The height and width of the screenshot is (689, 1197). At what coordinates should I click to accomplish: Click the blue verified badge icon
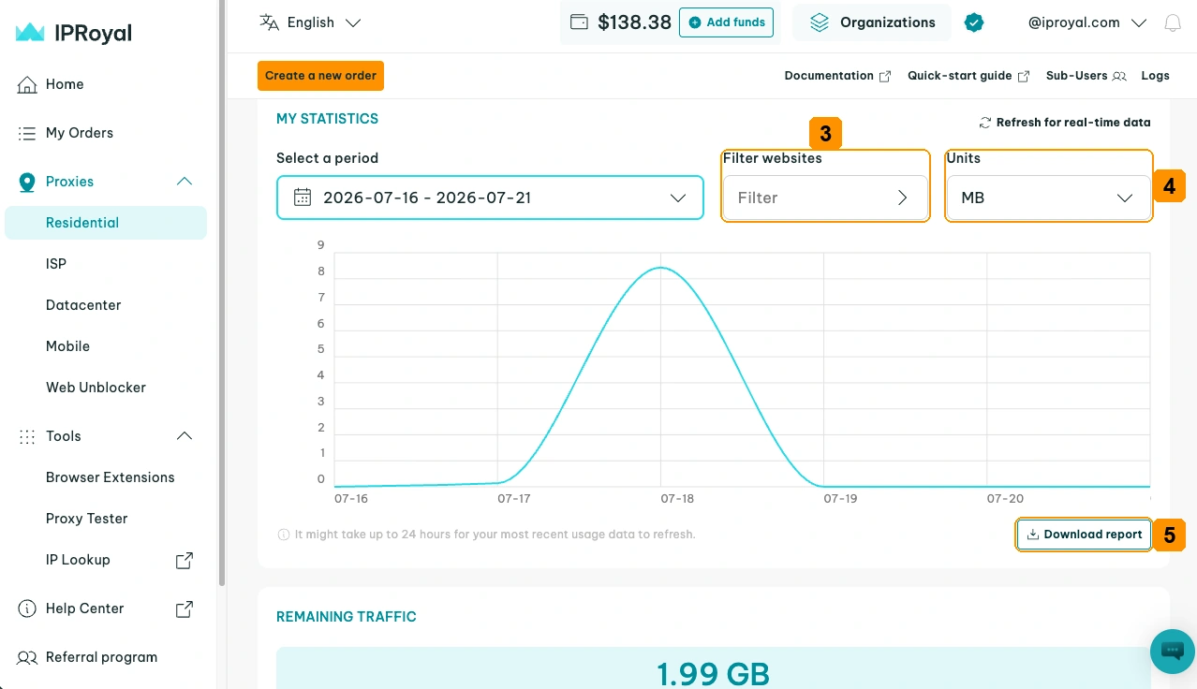click(x=974, y=22)
